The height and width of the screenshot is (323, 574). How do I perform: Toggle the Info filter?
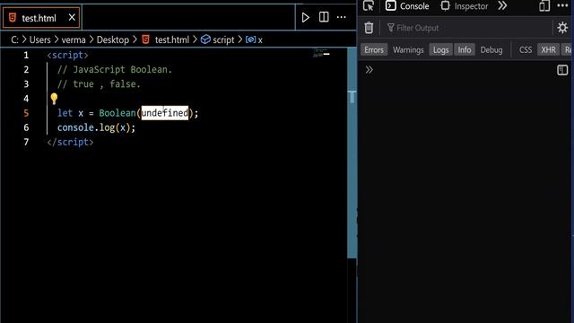tap(465, 50)
